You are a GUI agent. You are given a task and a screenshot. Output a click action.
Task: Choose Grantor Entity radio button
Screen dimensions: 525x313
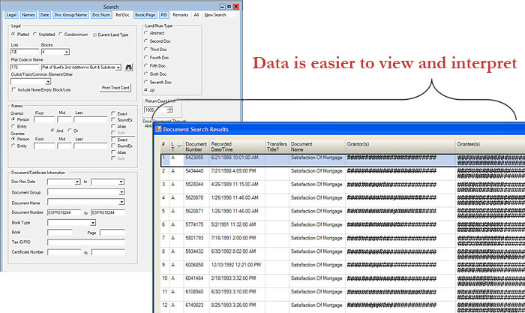(x=13, y=126)
